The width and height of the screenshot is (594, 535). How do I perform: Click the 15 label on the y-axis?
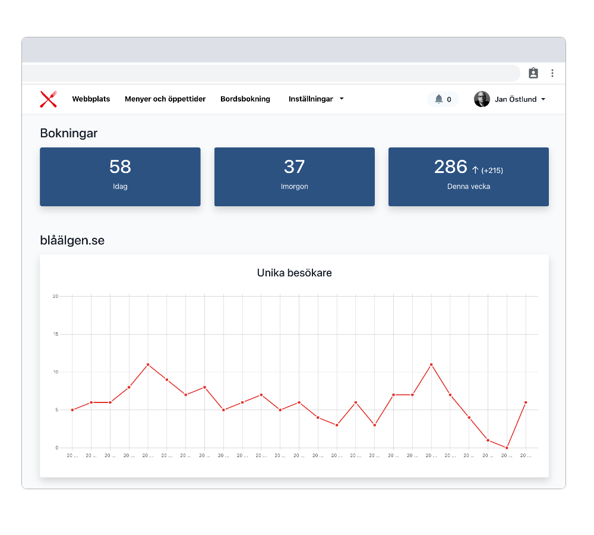(x=56, y=334)
